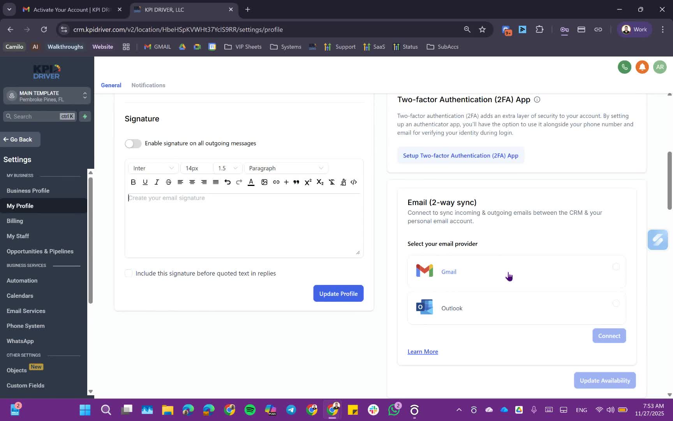Switch to the General tab
Image resolution: width=673 pixels, height=421 pixels.
point(111,85)
